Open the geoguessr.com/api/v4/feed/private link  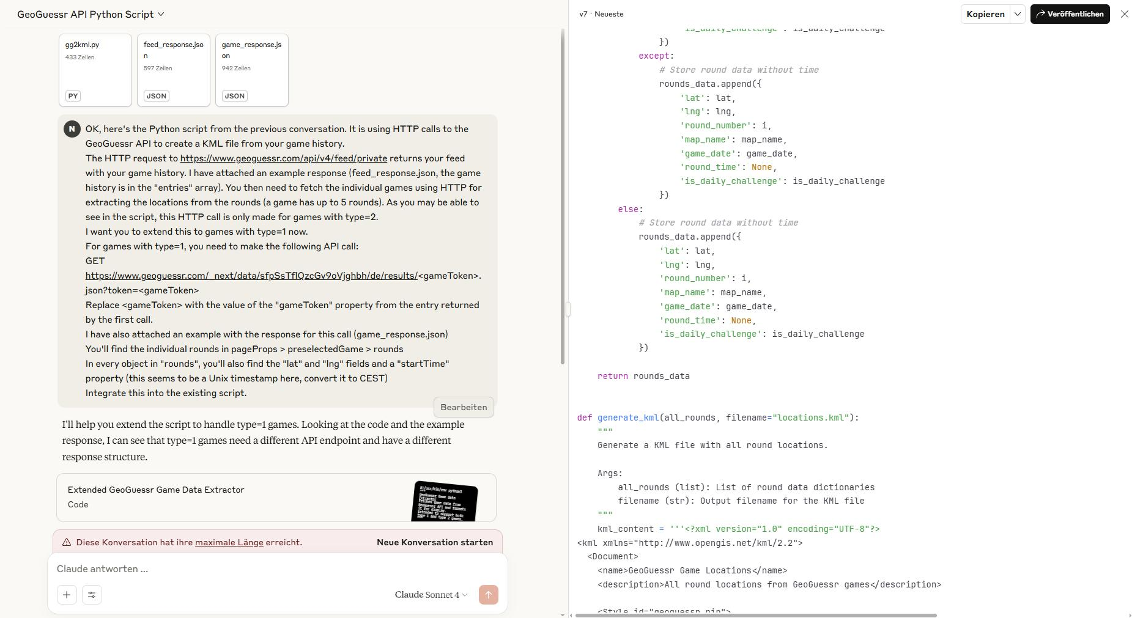coord(284,158)
